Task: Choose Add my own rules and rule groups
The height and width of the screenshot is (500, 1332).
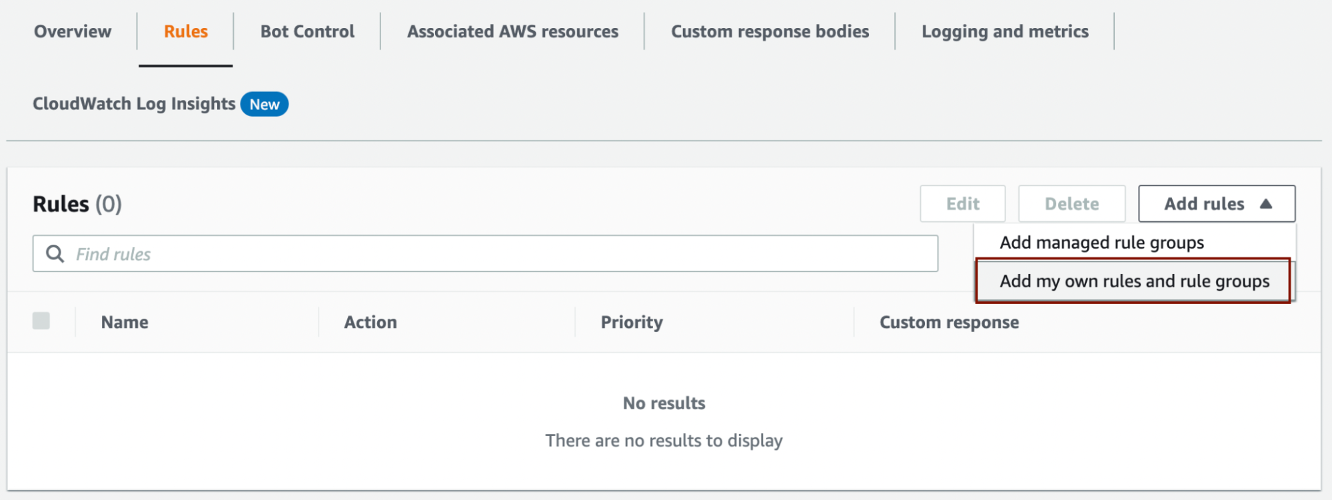Action: coord(1133,281)
